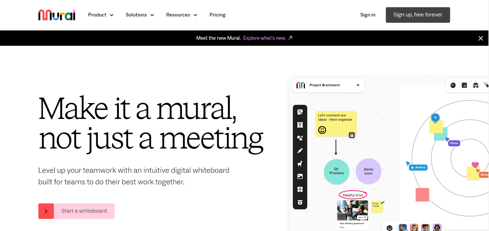Click the first collaborator avatar in bottom bar
This screenshot has height=231, width=489.
(x=403, y=228)
